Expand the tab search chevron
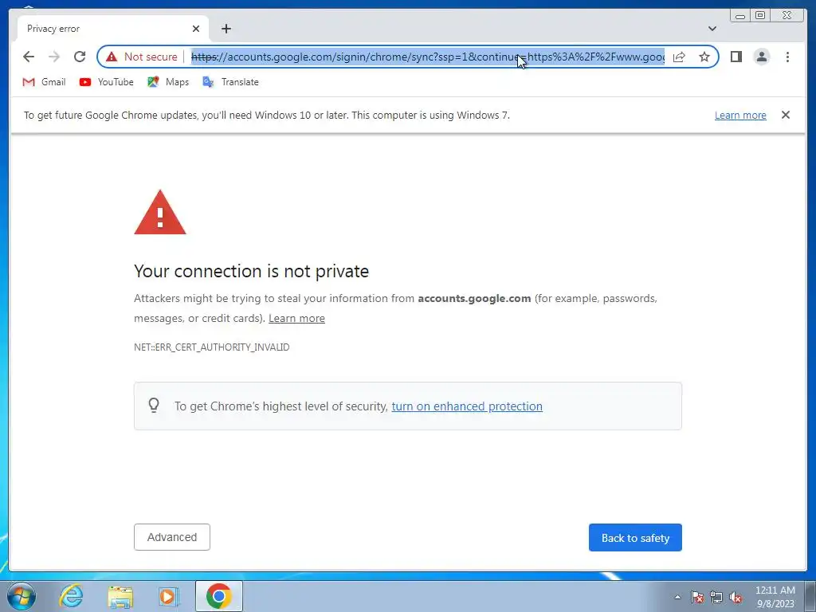The width and height of the screenshot is (816, 612). (x=712, y=29)
